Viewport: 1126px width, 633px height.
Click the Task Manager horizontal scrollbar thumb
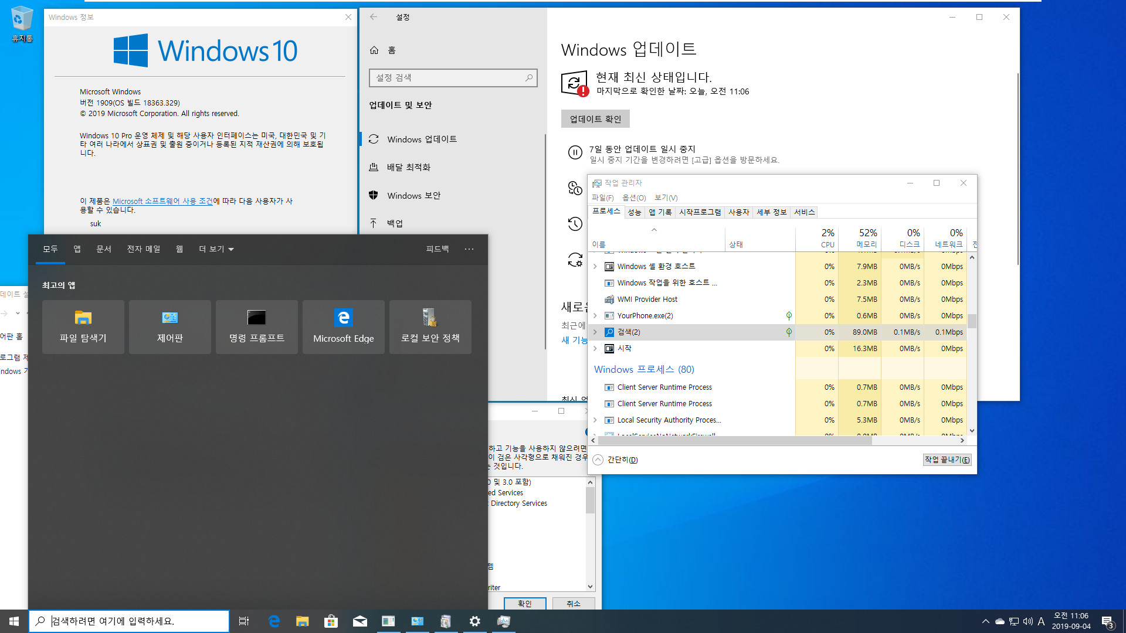(x=735, y=441)
